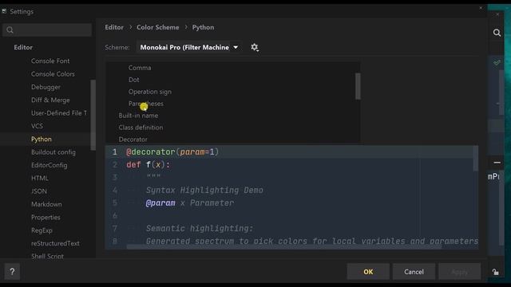The width and height of the screenshot is (511, 287).
Task: Click the Editor sidebar heading
Action: pyautogui.click(x=23, y=47)
